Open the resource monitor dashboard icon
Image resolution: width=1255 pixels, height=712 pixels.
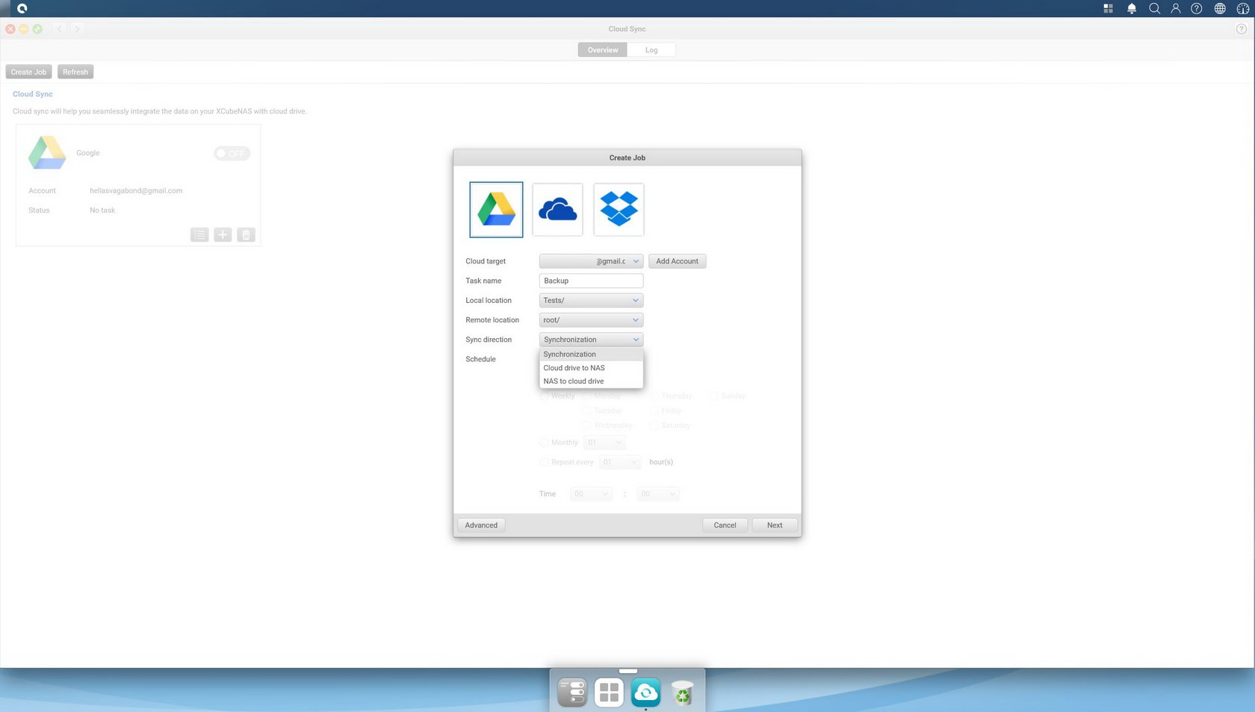tap(1243, 8)
